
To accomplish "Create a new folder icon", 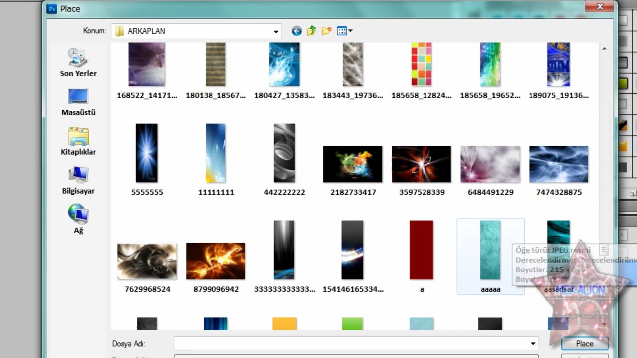I will [326, 31].
